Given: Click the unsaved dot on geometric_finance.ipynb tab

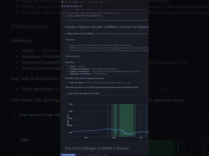Looking at the screenshot, I should 81,6.
